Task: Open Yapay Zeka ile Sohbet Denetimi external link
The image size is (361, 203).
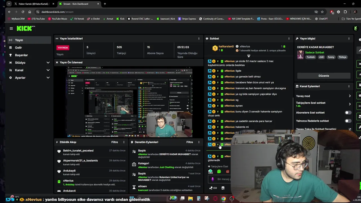Action: [350, 129]
